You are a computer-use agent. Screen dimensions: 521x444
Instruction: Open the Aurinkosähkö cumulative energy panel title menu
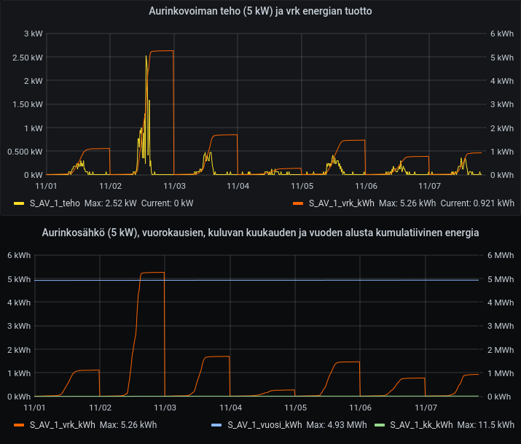260,233
